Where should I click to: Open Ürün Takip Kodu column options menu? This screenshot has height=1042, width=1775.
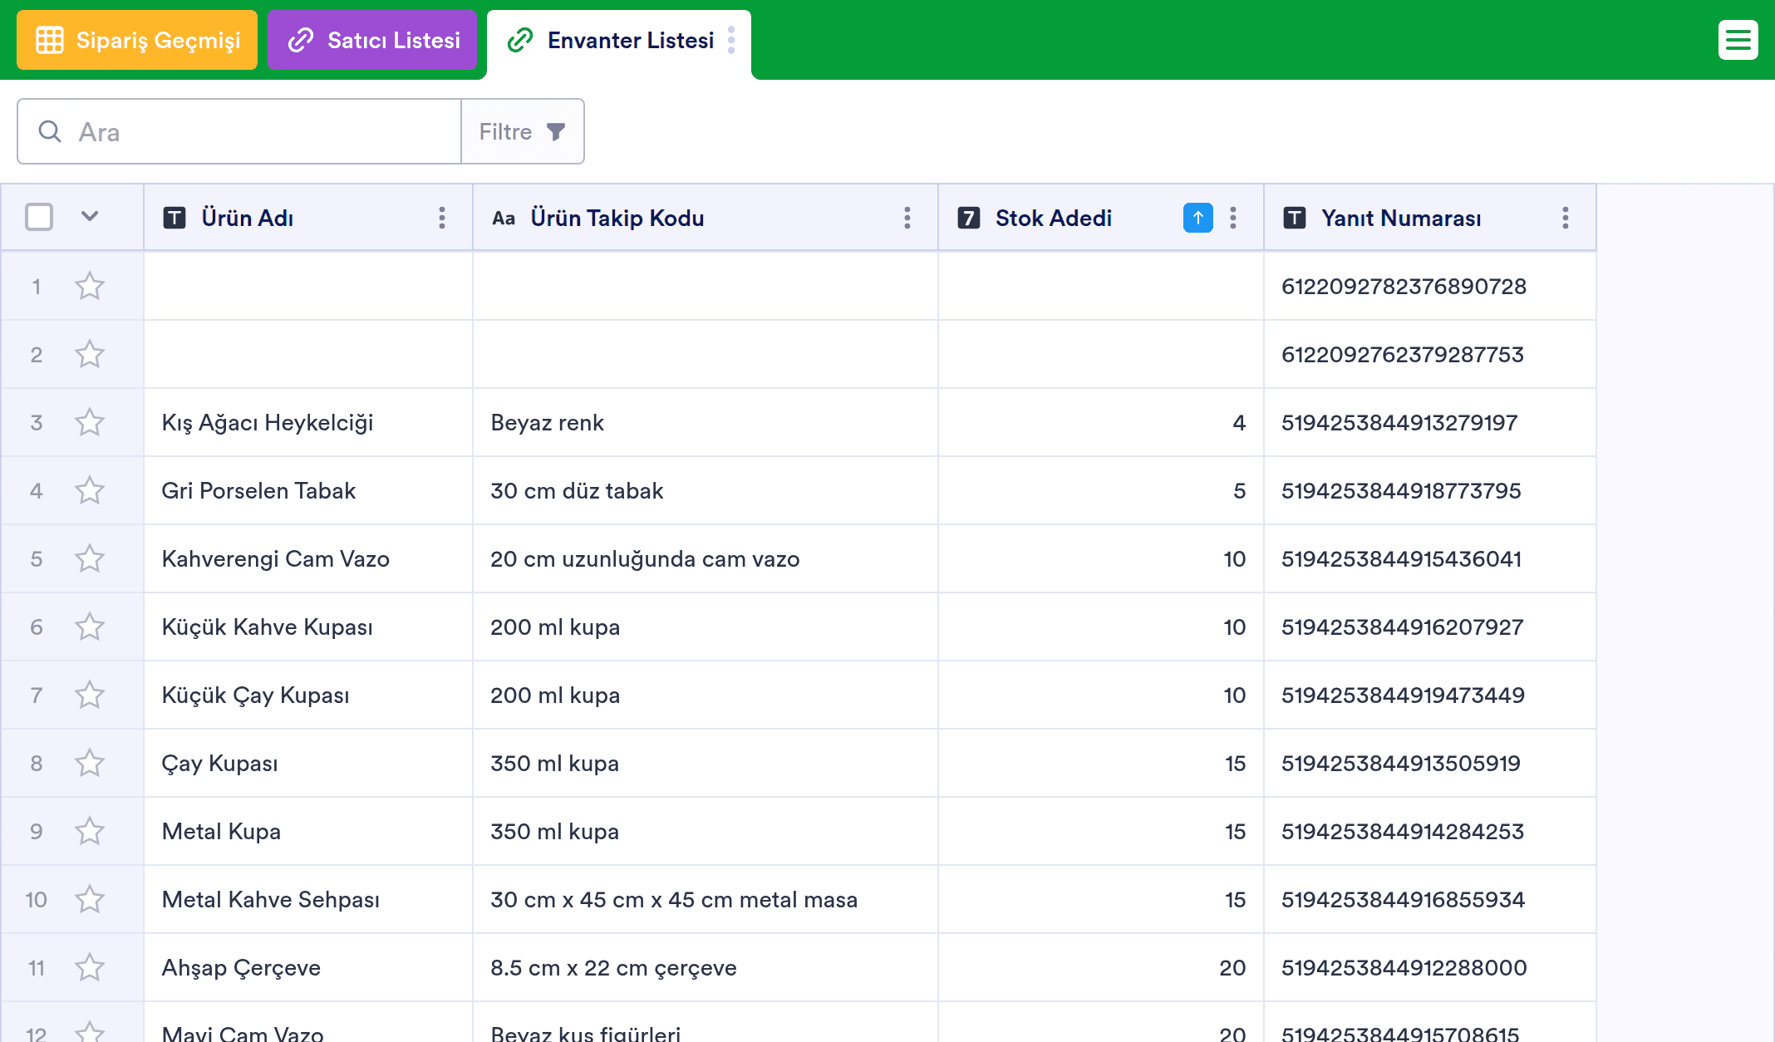[907, 218]
